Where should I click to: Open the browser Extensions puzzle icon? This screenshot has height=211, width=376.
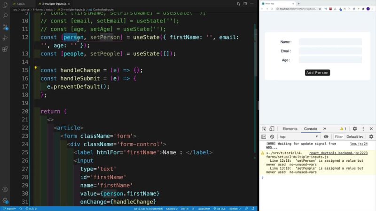pyautogui.click(x=363, y=9)
